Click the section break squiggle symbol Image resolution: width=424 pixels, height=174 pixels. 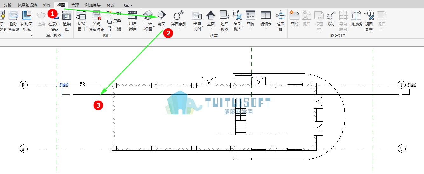point(82,84)
